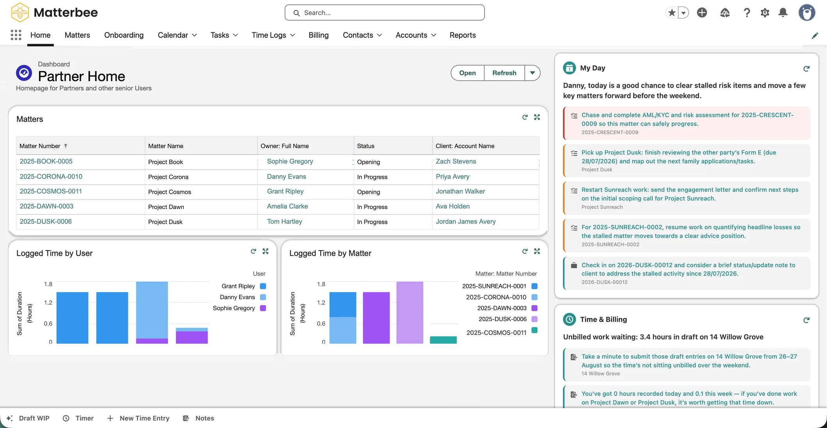827x428 pixels.
Task: Open owner Sophie Gregory link
Action: point(290,161)
